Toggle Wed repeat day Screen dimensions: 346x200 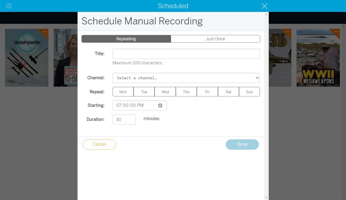tap(165, 92)
